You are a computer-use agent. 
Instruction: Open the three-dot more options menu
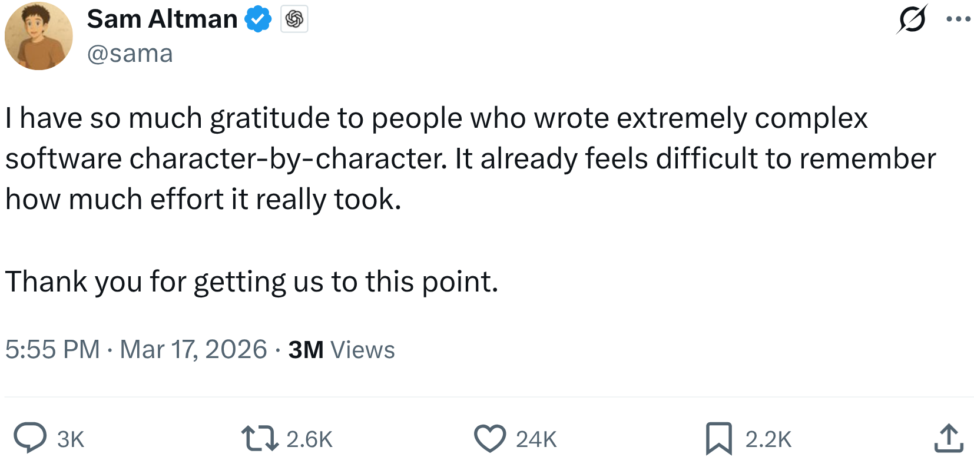click(958, 19)
